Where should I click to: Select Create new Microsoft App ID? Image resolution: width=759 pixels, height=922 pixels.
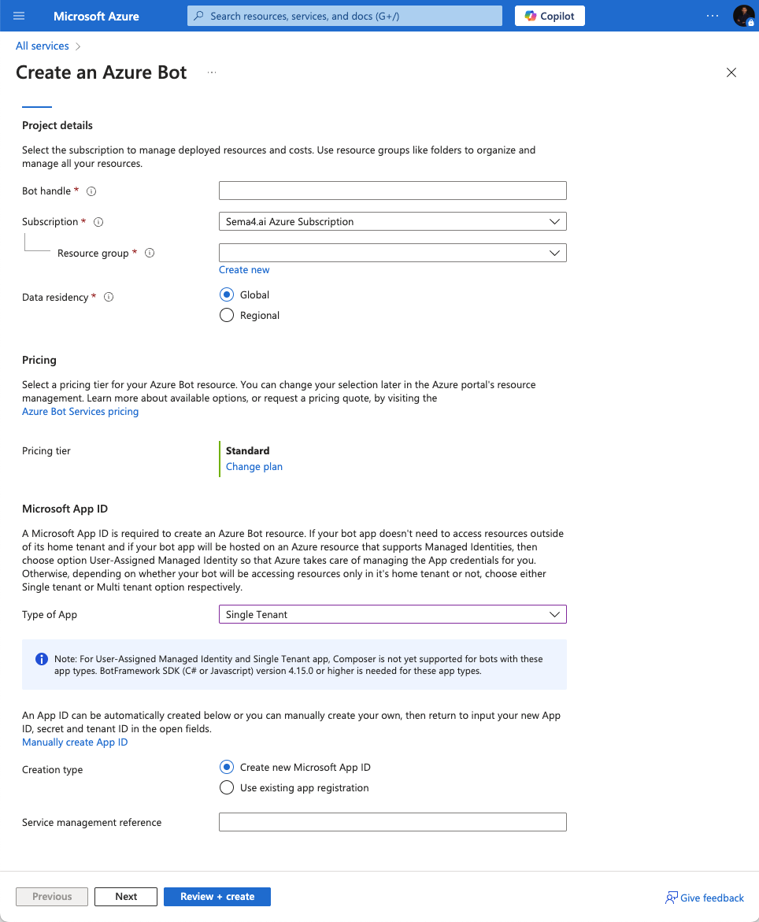coord(226,768)
